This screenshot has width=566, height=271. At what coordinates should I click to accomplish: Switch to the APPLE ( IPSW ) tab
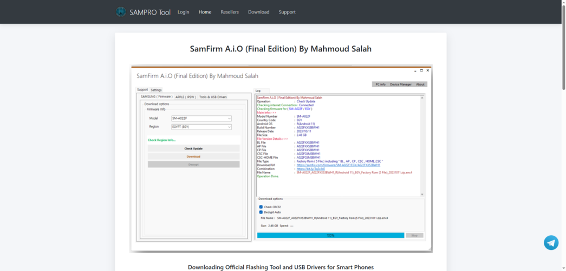[186, 97]
